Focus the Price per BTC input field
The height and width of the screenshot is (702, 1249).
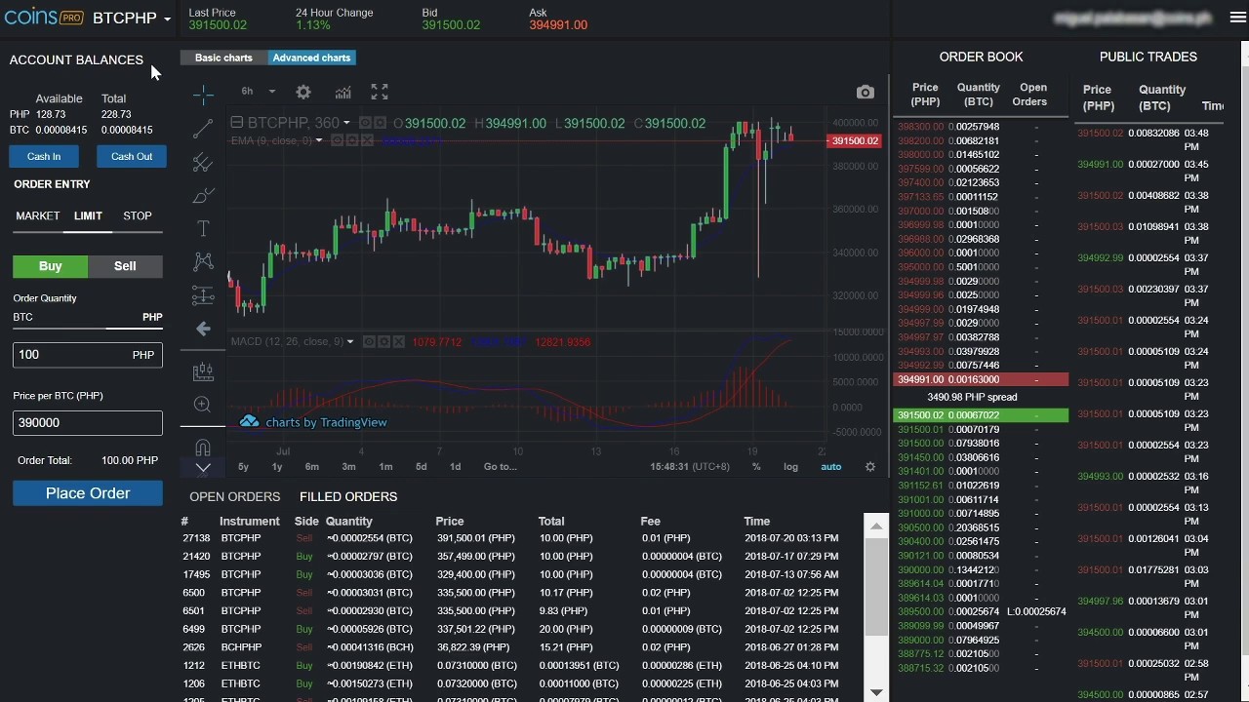pos(88,422)
